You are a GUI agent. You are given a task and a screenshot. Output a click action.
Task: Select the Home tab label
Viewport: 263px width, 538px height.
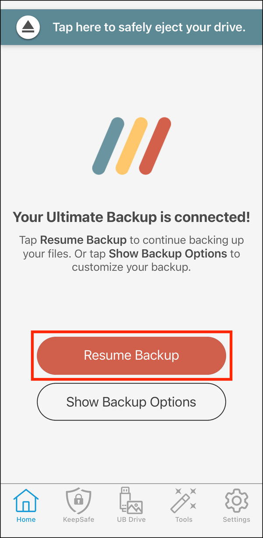coord(26,520)
